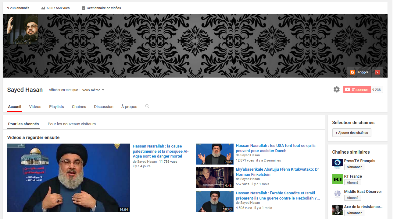Toggle Abonné button for Middle East Observer
The width and height of the screenshot is (397, 219).
[352, 198]
